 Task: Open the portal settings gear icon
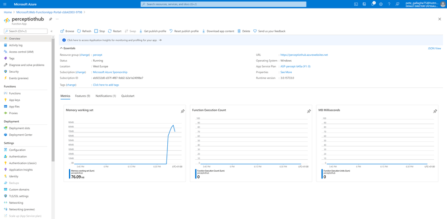[x=381, y=4]
